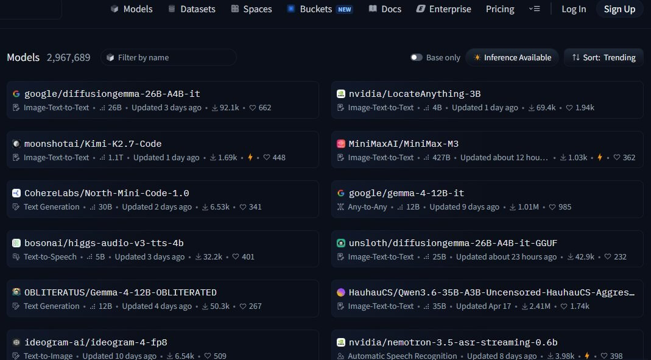The height and width of the screenshot is (360, 651).
Task: Enable the Inference Available filter
Action: tap(512, 57)
